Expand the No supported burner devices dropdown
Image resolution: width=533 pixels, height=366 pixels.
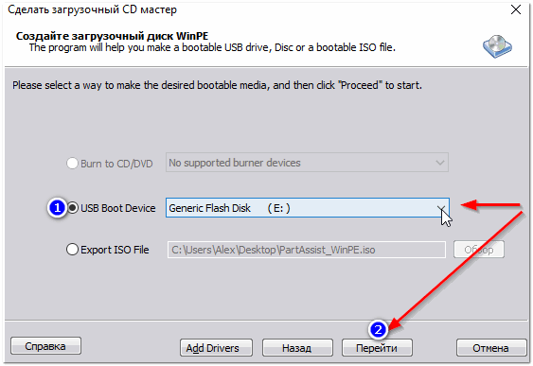click(307, 163)
